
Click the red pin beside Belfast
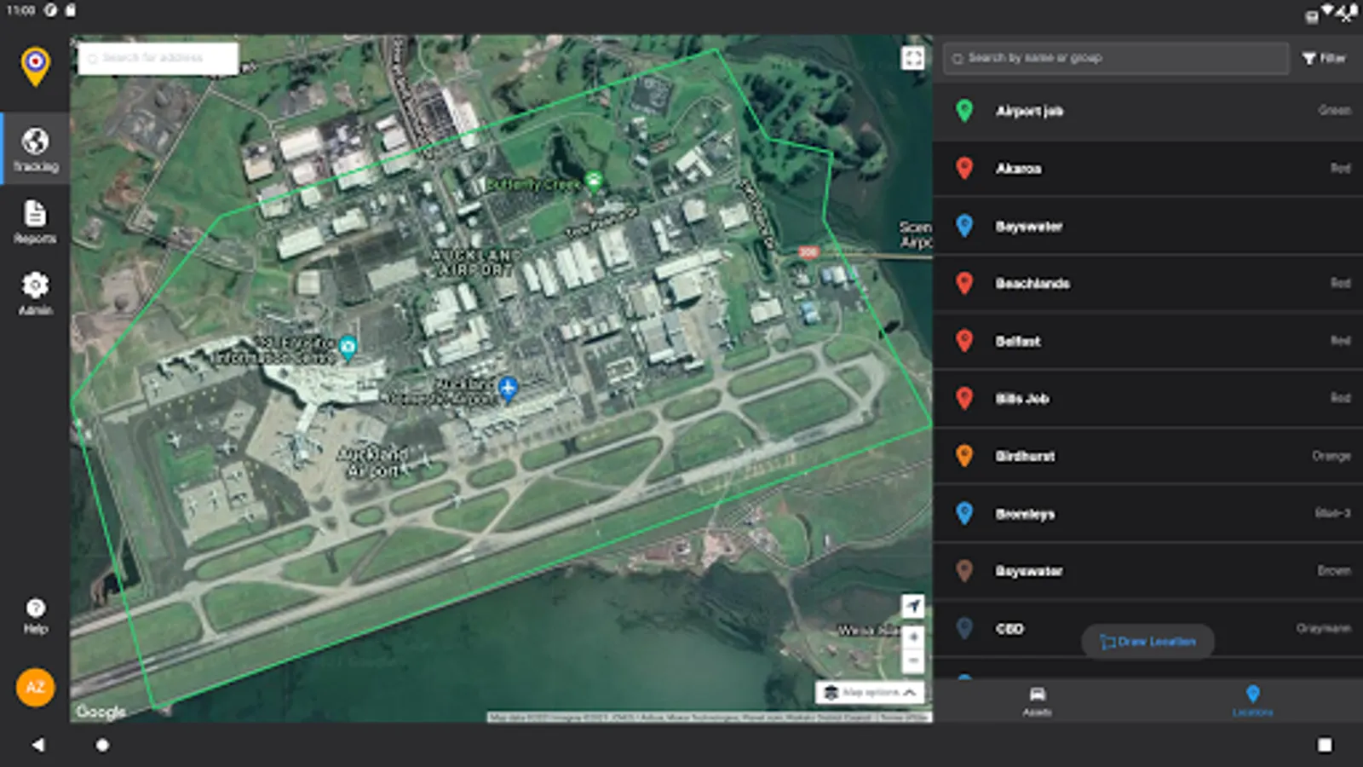pos(964,341)
